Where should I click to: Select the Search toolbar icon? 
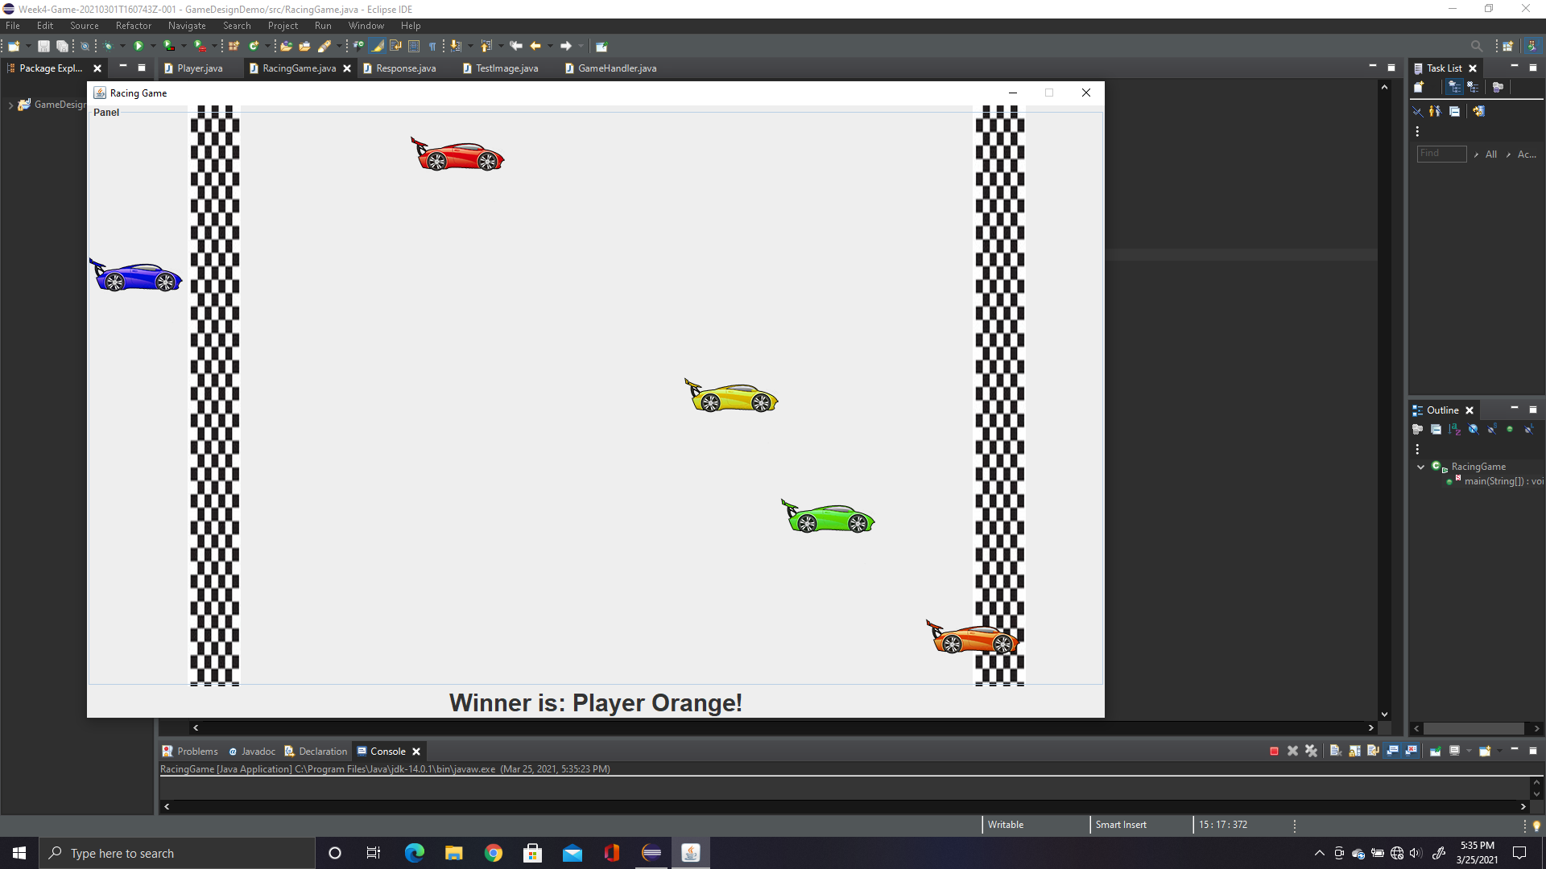click(x=1477, y=46)
